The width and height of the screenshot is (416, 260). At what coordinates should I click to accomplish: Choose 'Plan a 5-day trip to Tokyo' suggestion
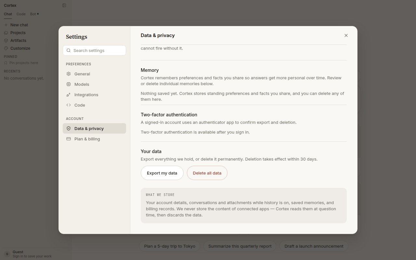click(170, 246)
